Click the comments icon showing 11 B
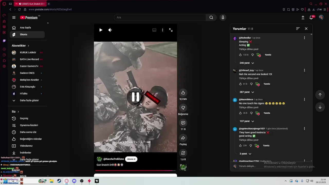Viewport: 329px width, 185px height. [x=183, y=123]
